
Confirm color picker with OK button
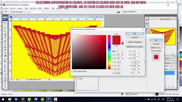point(135,34)
